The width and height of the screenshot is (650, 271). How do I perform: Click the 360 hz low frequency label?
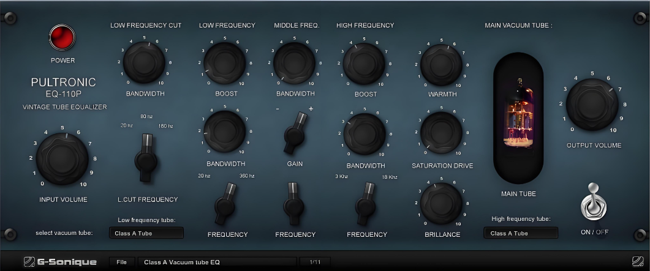pyautogui.click(x=247, y=176)
